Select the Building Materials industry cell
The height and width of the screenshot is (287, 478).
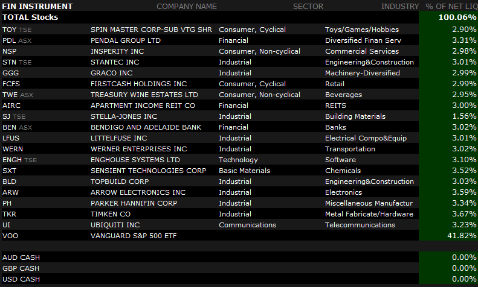point(355,116)
